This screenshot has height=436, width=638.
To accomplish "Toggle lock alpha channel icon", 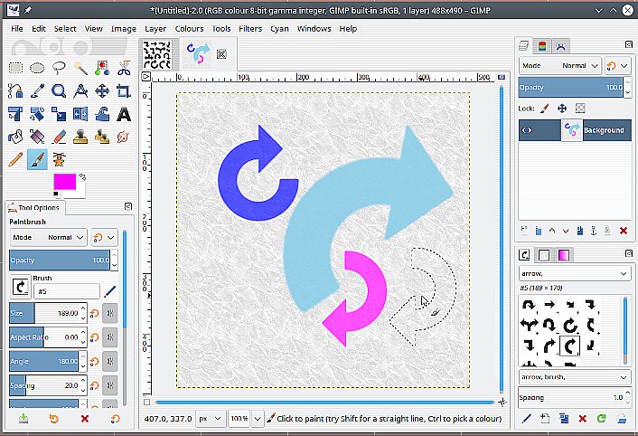I will (x=580, y=109).
